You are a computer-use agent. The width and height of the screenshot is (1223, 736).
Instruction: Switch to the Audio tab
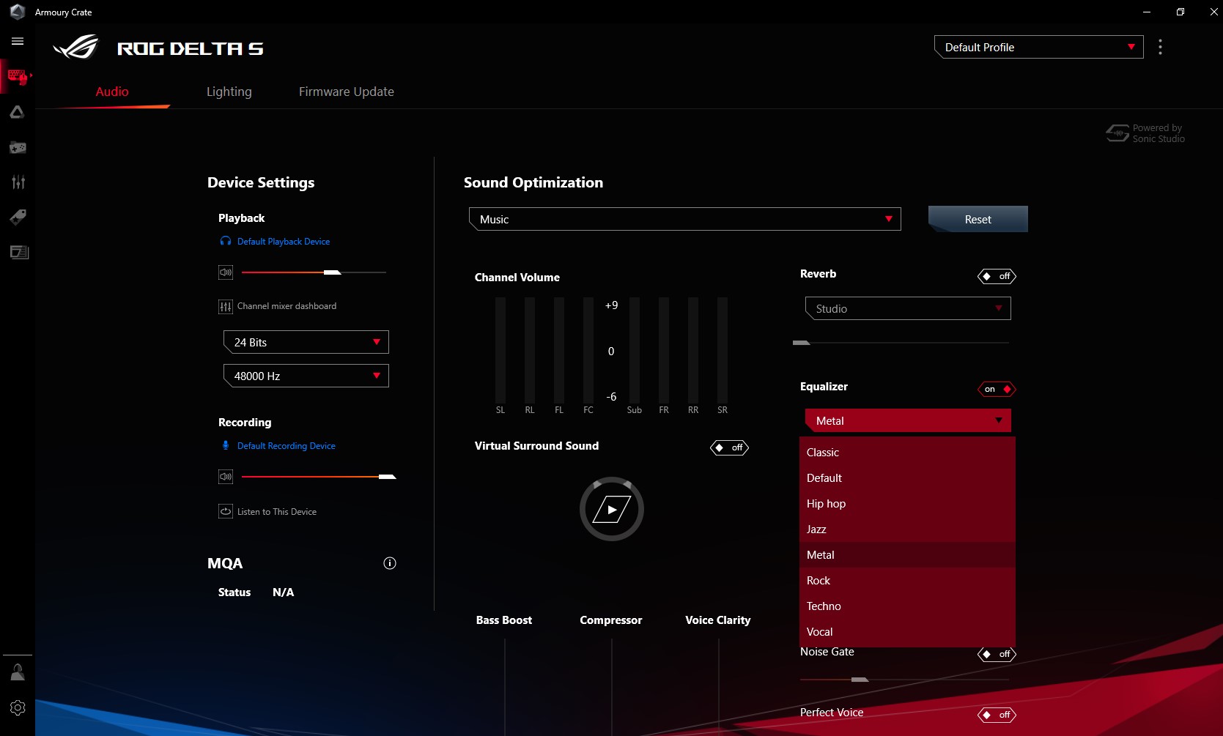pyautogui.click(x=112, y=92)
